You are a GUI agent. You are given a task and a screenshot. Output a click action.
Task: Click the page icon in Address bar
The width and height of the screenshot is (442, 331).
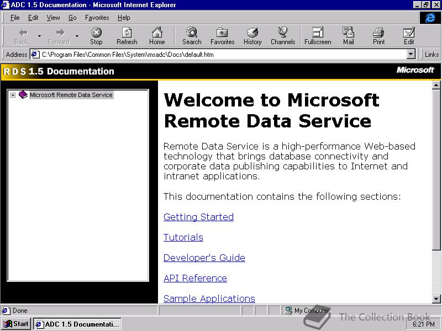[35, 54]
